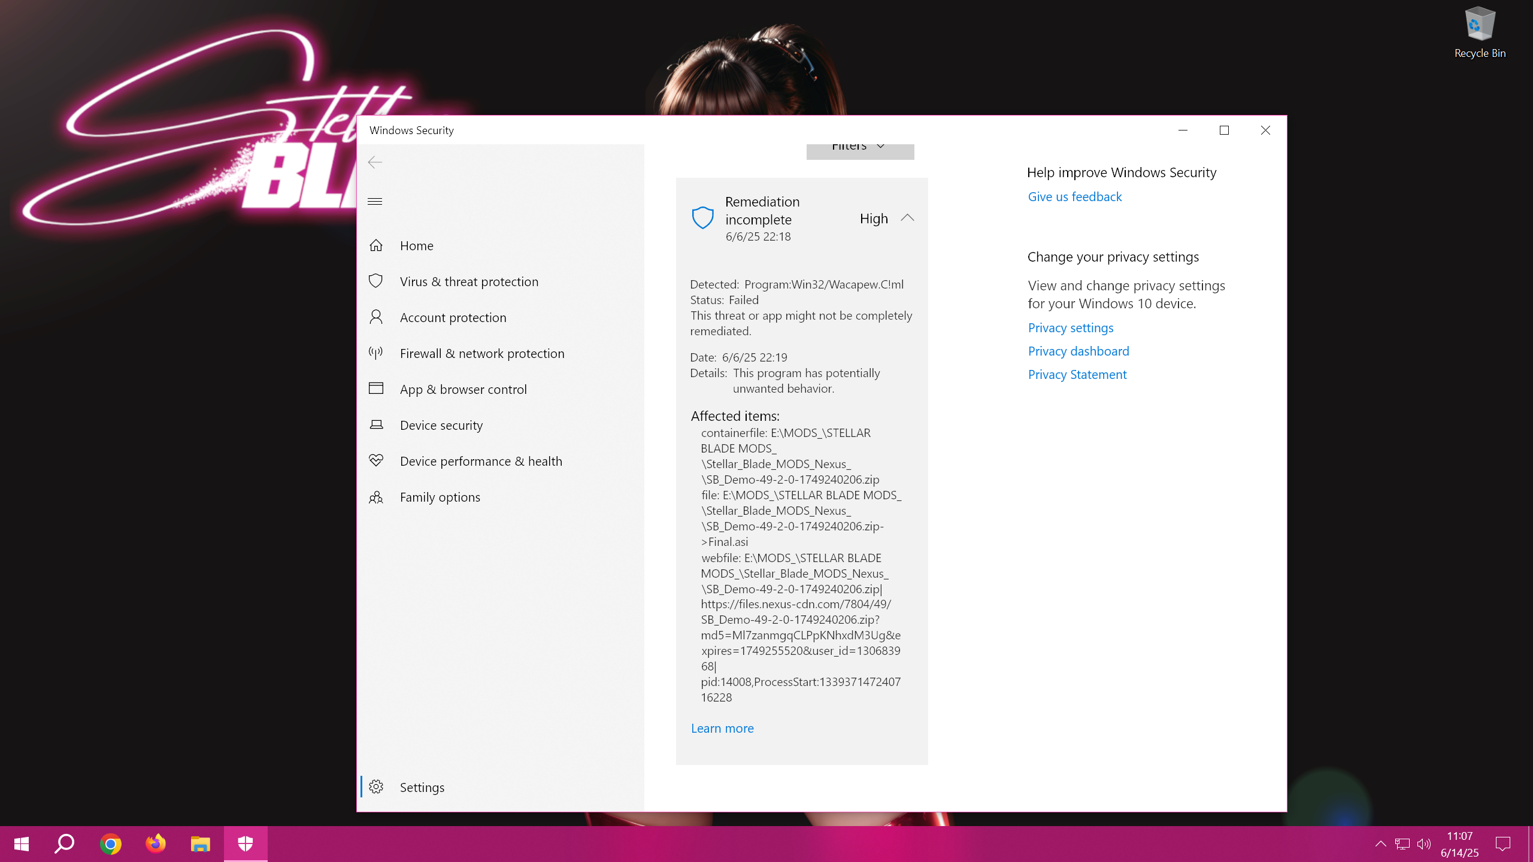This screenshot has height=862, width=1533.
Task: Open the Action Center notifications icon
Action: click(1503, 844)
